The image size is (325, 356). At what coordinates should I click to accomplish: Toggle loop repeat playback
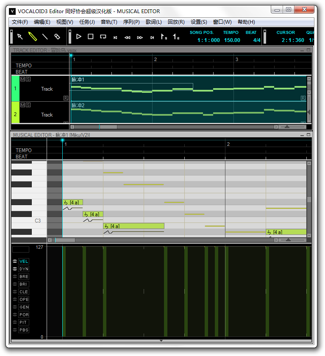coord(103,37)
